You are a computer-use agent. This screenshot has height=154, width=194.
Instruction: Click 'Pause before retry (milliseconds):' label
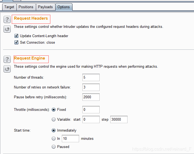(x=40, y=97)
